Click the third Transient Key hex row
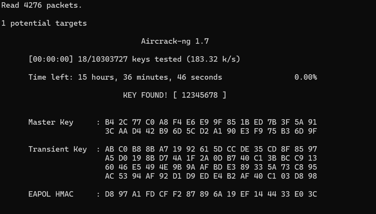 pos(211,167)
